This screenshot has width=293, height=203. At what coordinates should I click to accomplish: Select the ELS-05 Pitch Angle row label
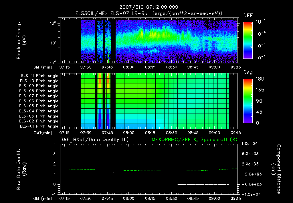39,106
